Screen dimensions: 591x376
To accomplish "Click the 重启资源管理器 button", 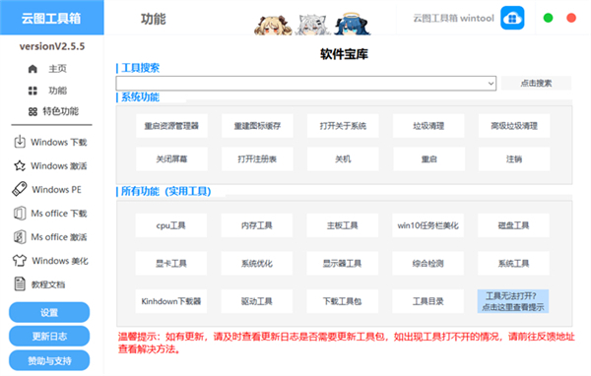I will tap(171, 126).
